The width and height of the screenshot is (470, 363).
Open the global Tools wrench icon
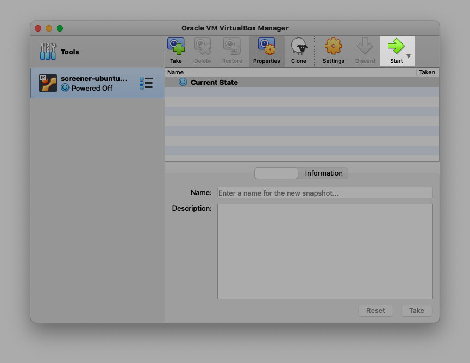pos(48,52)
